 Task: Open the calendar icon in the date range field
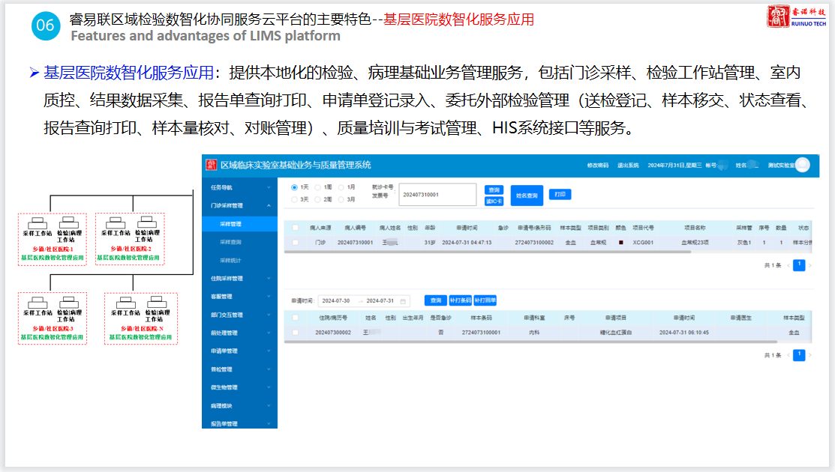point(404,300)
